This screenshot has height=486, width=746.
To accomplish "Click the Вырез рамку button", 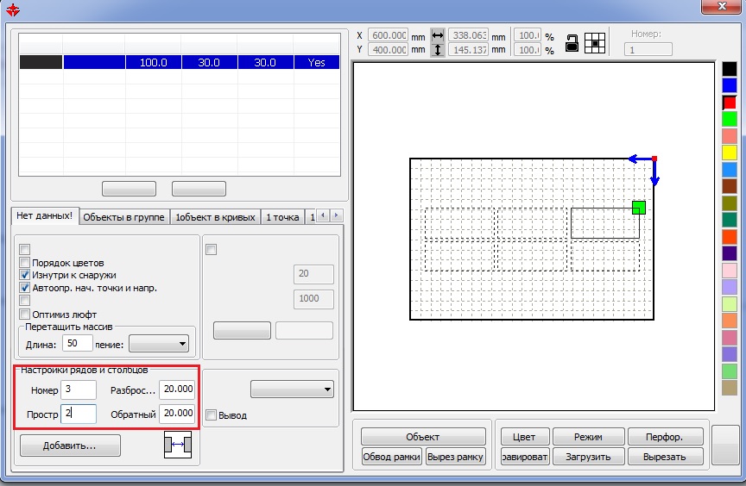I will click(455, 457).
